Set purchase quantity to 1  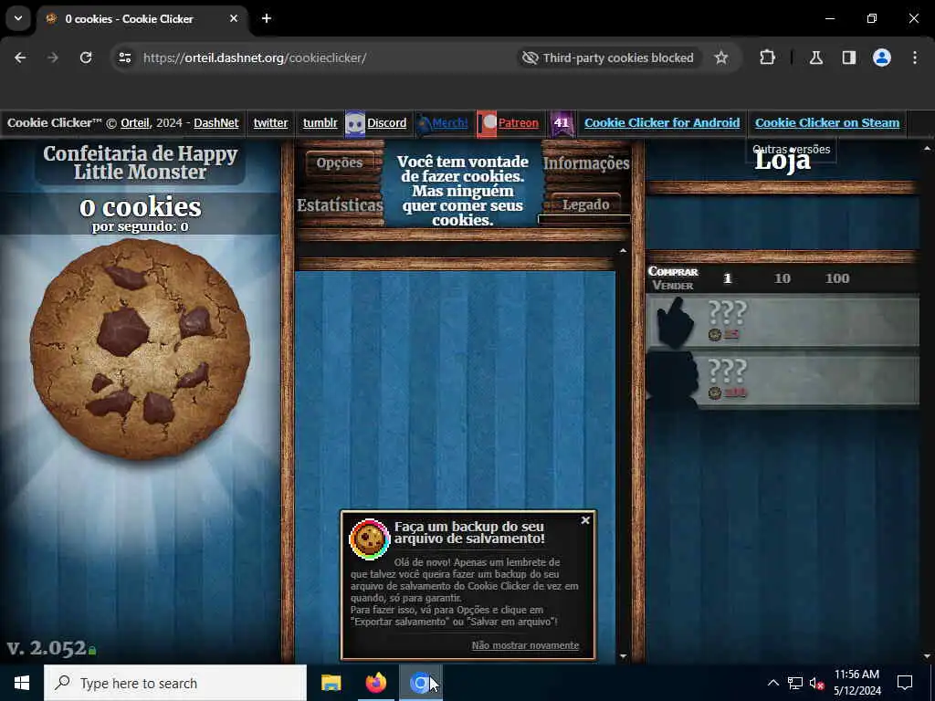pos(727,278)
